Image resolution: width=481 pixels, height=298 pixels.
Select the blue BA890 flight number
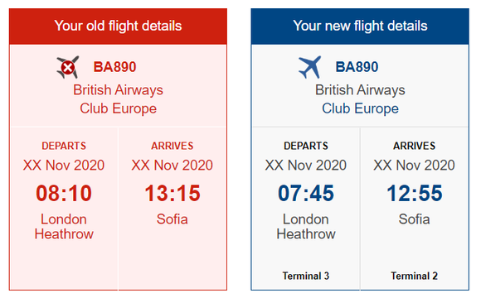(x=357, y=67)
